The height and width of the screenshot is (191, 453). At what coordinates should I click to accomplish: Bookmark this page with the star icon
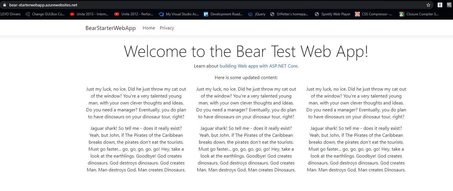point(428,5)
